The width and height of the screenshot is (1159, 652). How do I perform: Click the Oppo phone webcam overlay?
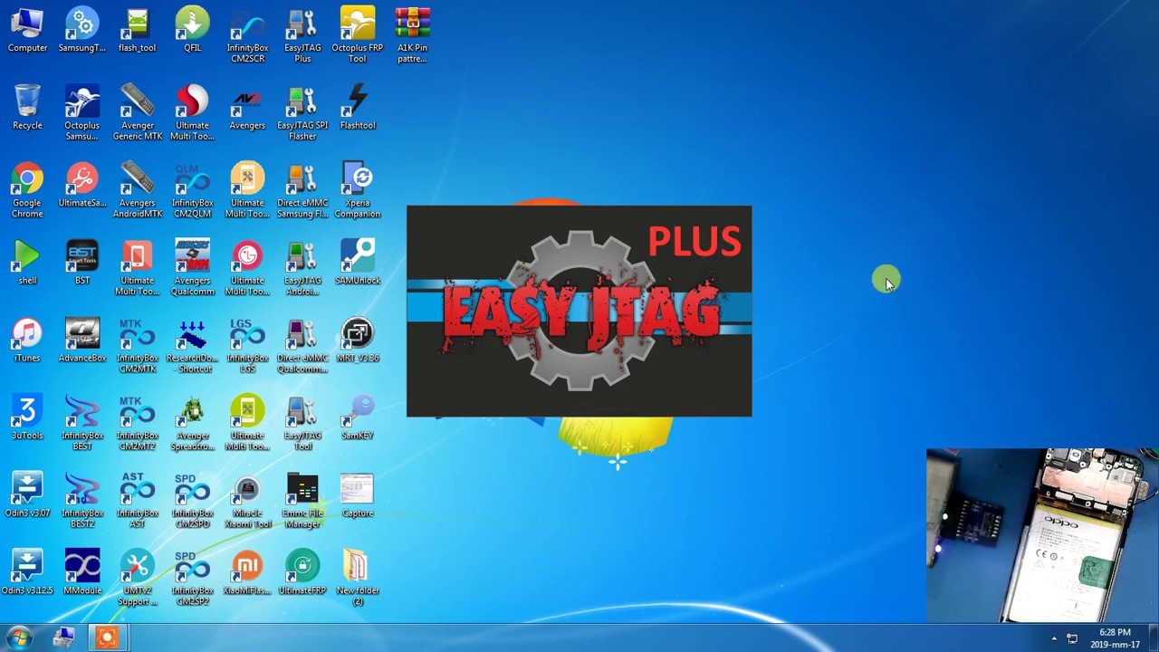click(x=1042, y=535)
